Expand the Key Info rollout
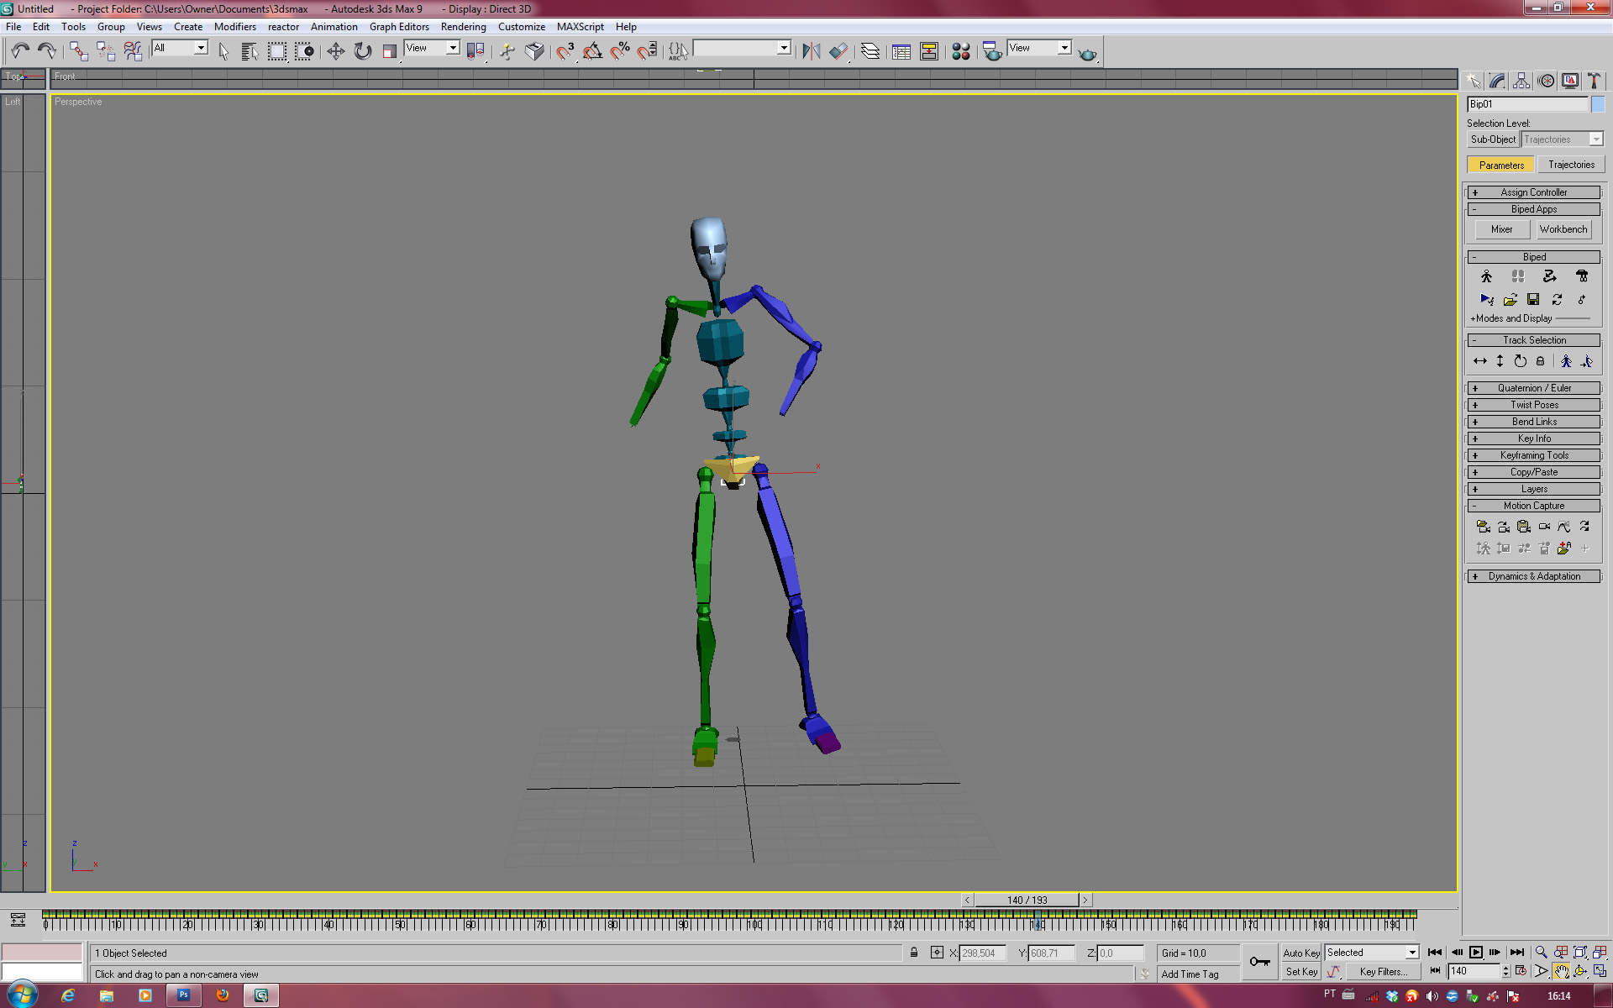1613x1008 pixels. point(1533,438)
